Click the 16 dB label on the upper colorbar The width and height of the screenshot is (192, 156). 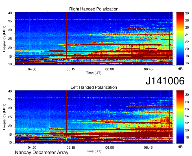pos(187,63)
